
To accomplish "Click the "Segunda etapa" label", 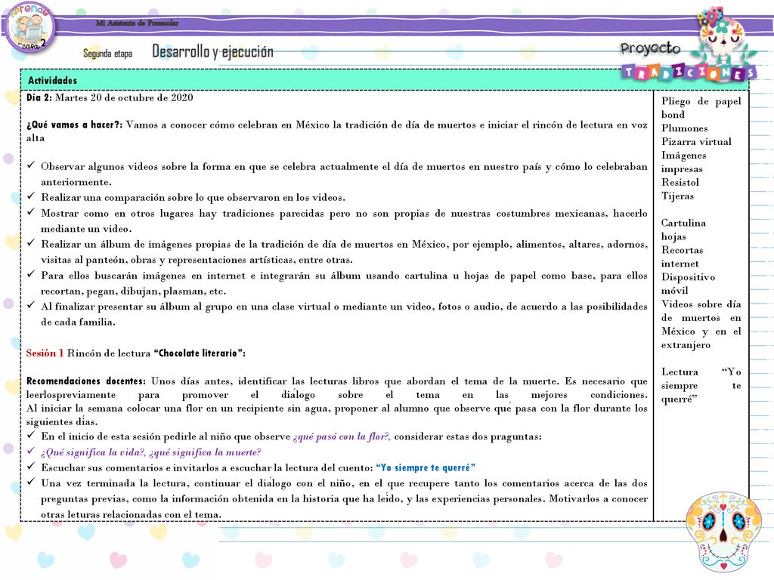I will 107,53.
